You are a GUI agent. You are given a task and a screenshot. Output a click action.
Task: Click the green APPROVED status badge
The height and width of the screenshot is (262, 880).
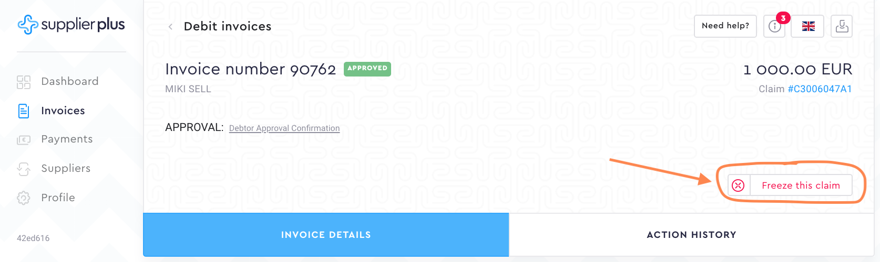pos(367,69)
